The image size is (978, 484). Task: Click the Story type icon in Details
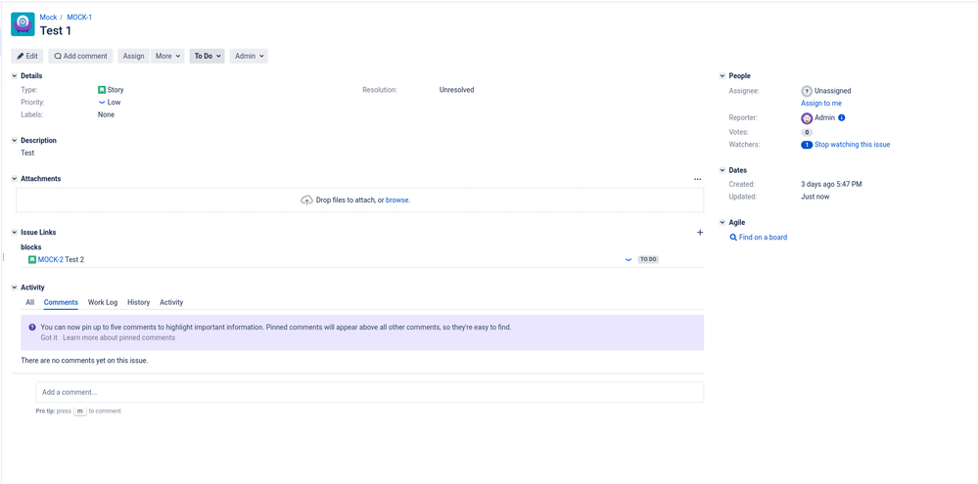[x=102, y=90]
